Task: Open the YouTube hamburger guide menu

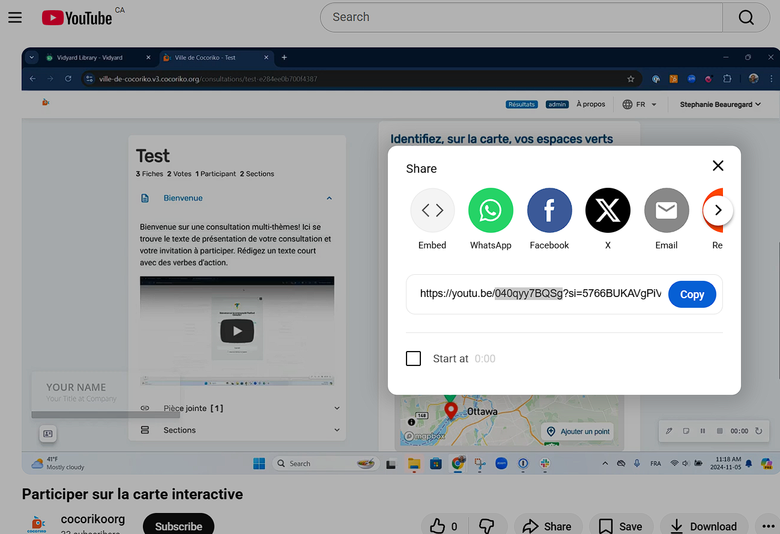Action: click(x=15, y=17)
